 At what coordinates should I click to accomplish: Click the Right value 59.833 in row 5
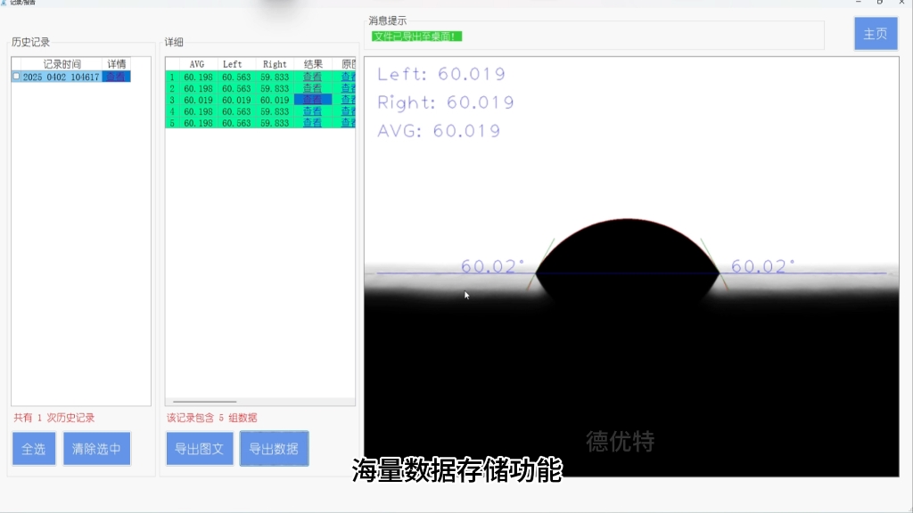[275, 123]
